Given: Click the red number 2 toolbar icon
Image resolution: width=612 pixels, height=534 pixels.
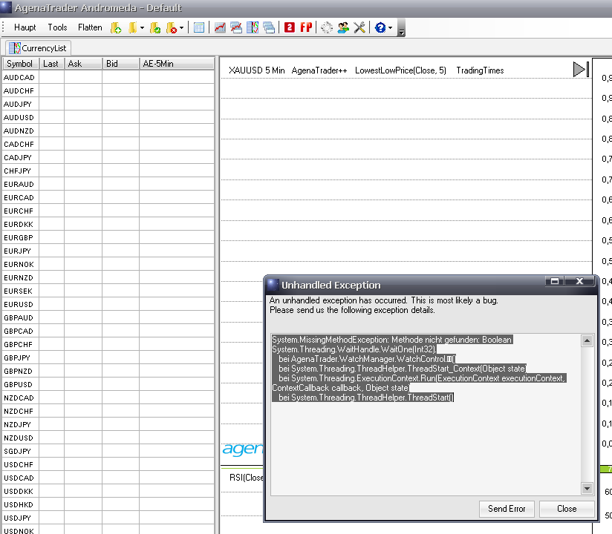Looking at the screenshot, I should [x=290, y=27].
